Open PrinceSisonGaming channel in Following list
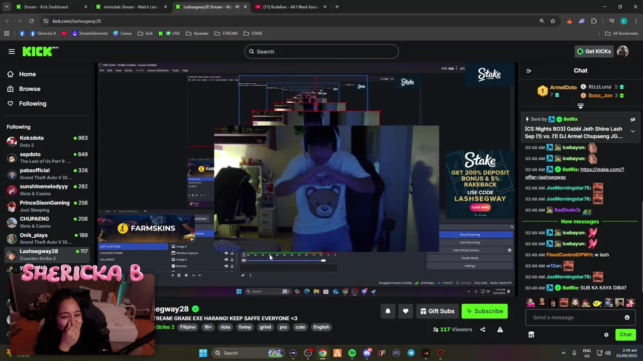Screen dimensions: 643x361 click(x=47, y=206)
